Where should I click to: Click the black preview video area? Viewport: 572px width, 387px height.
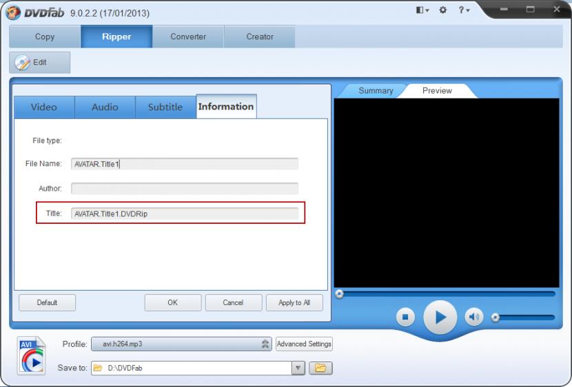point(447,193)
